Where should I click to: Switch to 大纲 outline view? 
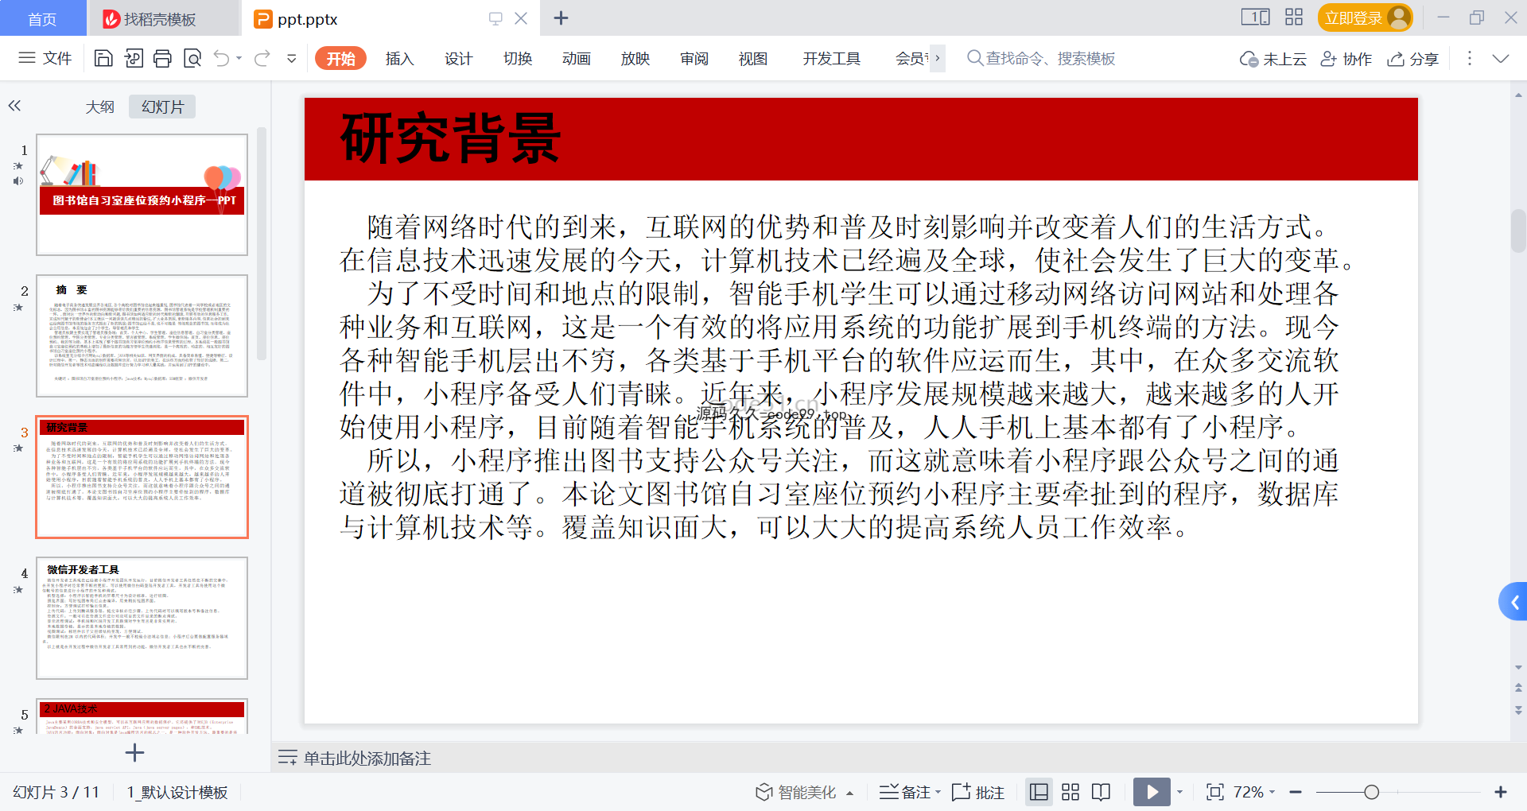100,107
